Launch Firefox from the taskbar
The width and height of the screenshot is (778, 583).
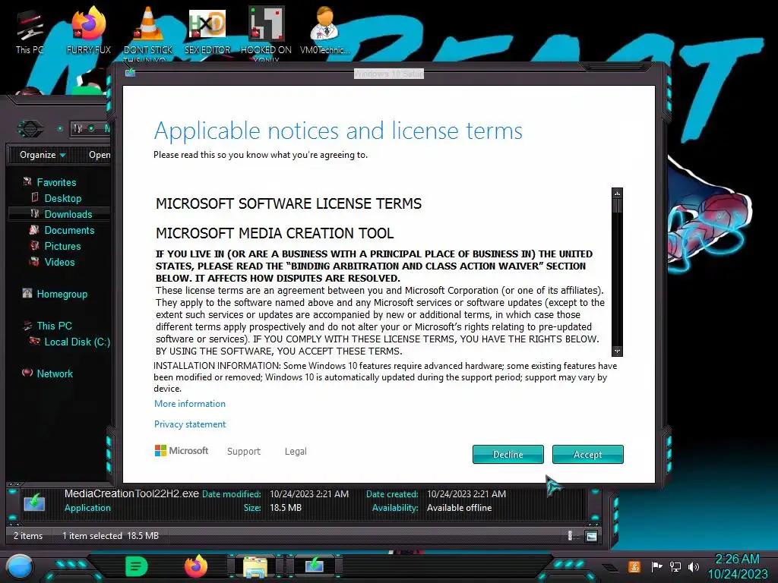coord(196,566)
